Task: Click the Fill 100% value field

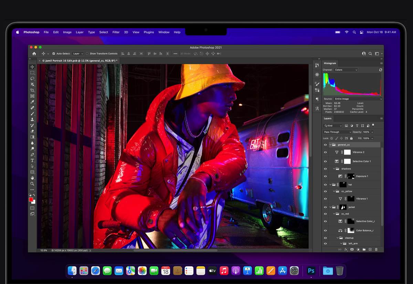Action: pos(366,138)
